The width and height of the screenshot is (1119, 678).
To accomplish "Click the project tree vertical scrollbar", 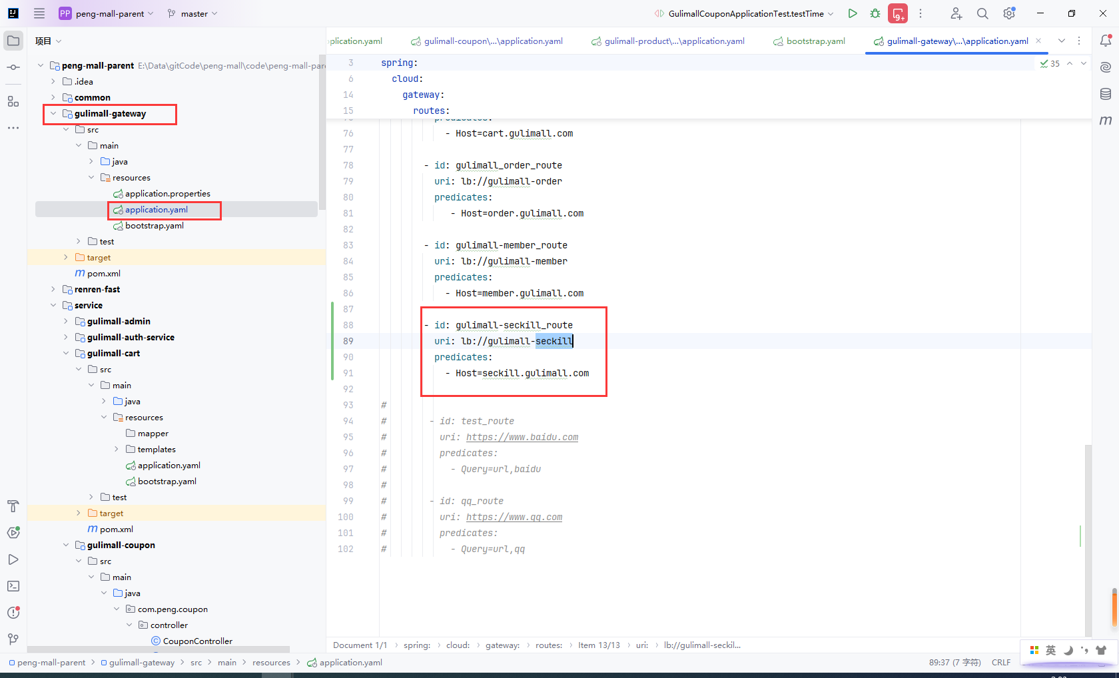I will (322, 133).
